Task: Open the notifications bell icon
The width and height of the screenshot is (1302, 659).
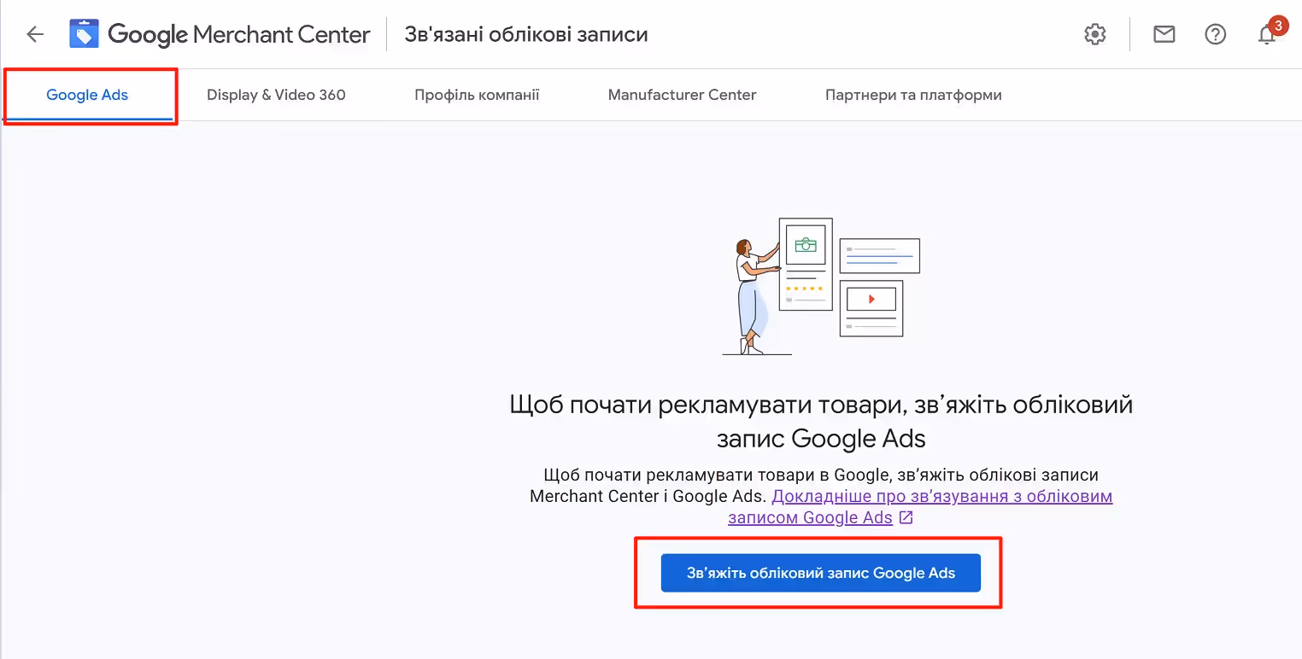Action: pyautogui.click(x=1267, y=34)
